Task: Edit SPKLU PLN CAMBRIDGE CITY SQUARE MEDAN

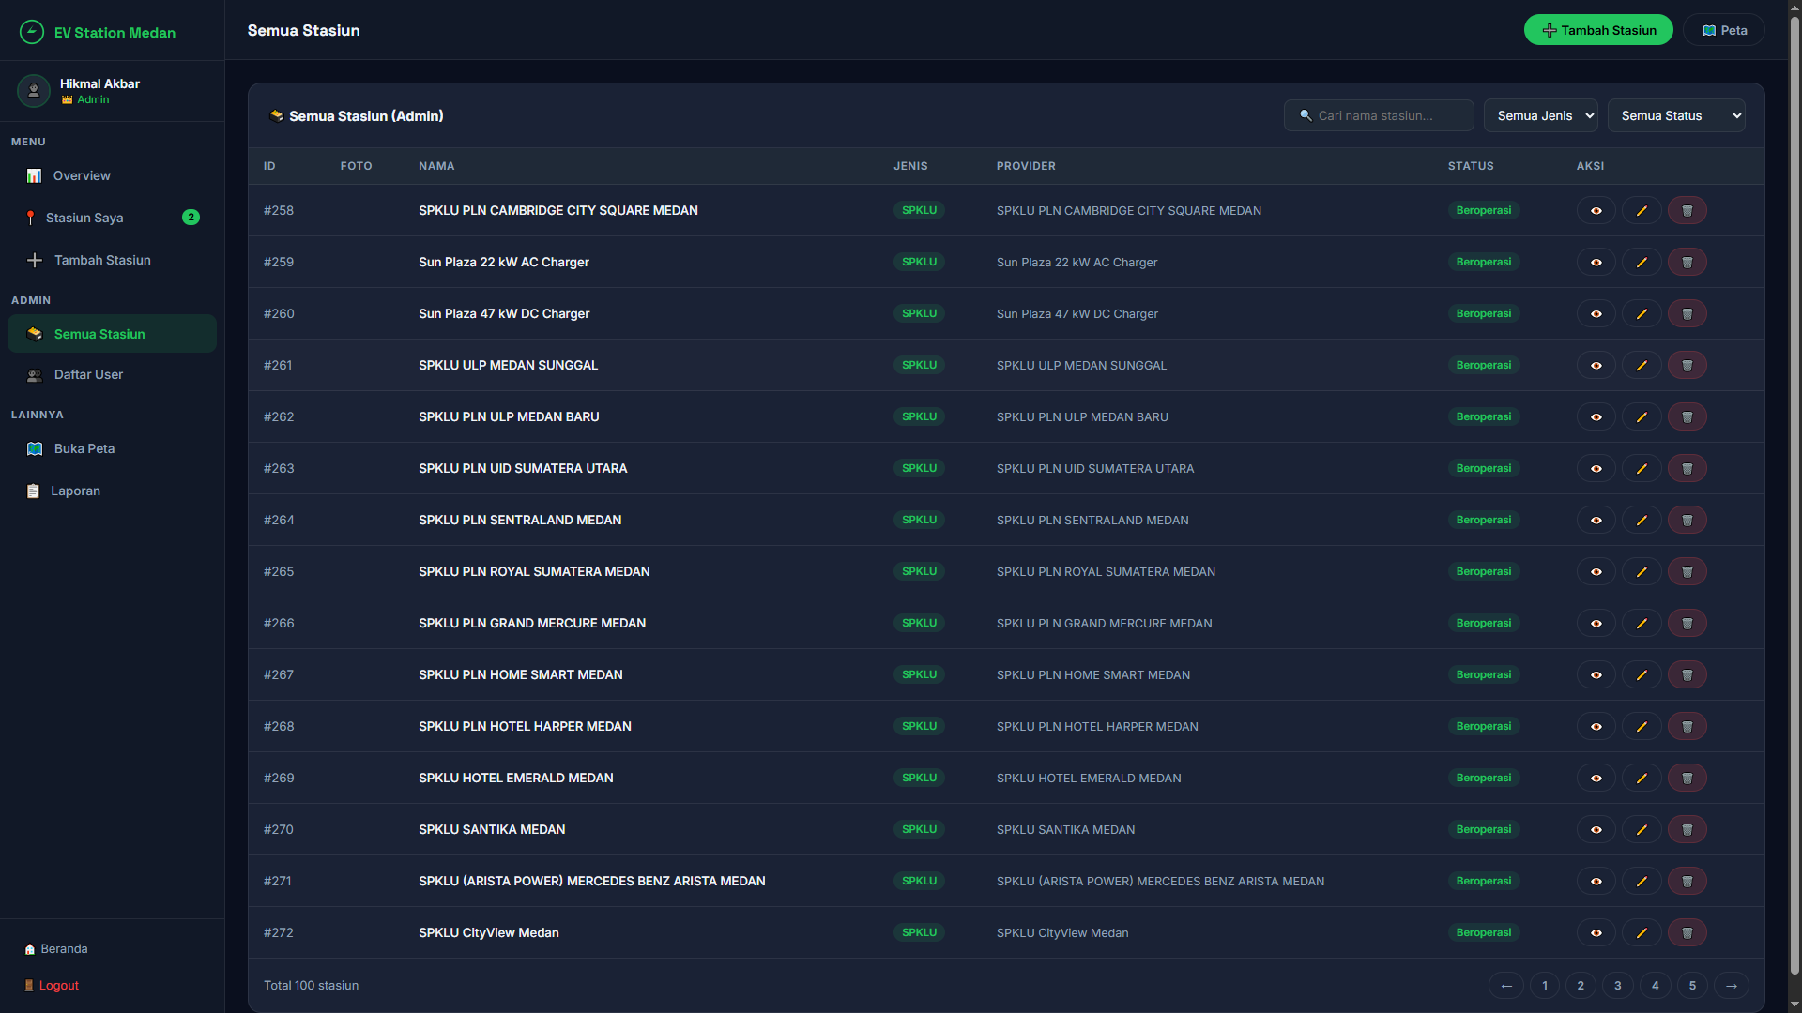Action: click(x=1642, y=210)
